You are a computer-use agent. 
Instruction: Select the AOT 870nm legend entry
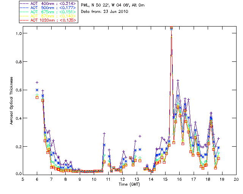pos(48,16)
